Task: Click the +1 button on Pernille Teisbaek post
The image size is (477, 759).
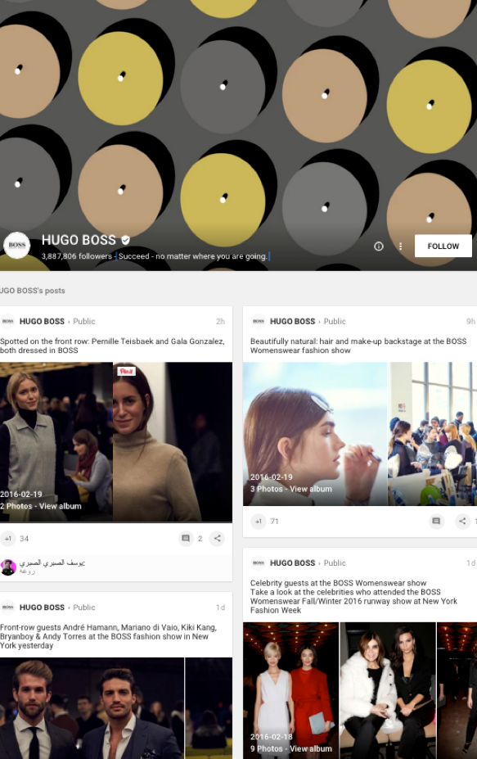Action: [7, 538]
